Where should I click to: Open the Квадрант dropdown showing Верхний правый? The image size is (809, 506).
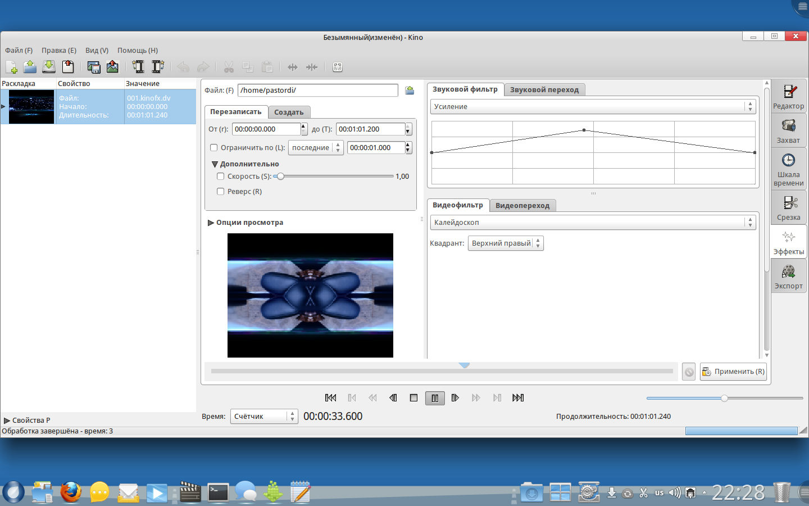point(506,243)
